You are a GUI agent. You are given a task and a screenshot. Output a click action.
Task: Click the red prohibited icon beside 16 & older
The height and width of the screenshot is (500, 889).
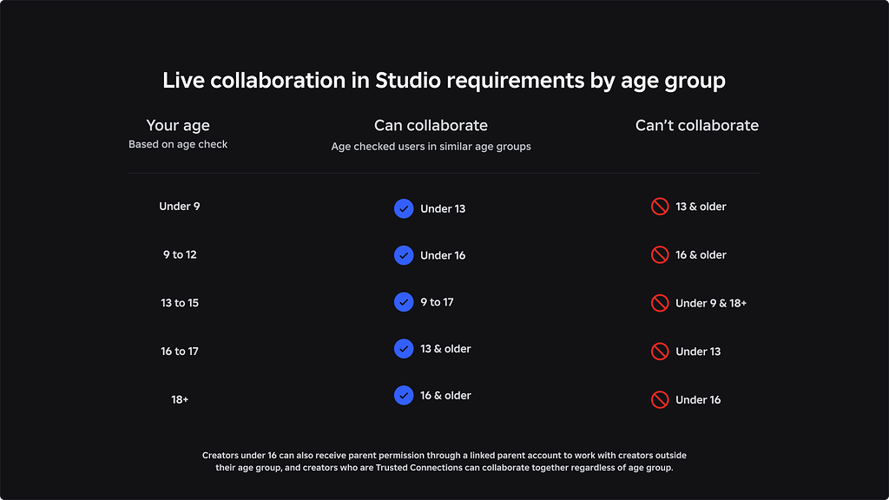(x=660, y=255)
